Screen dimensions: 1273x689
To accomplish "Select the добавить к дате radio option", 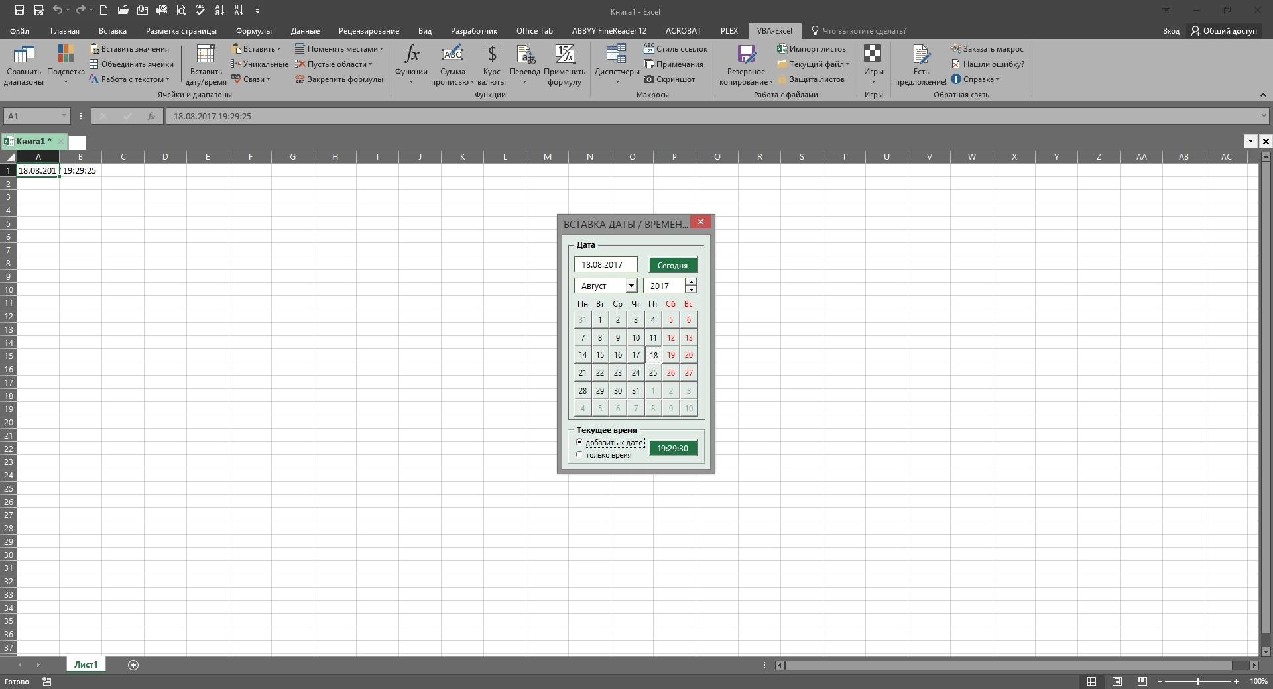I will (579, 442).
